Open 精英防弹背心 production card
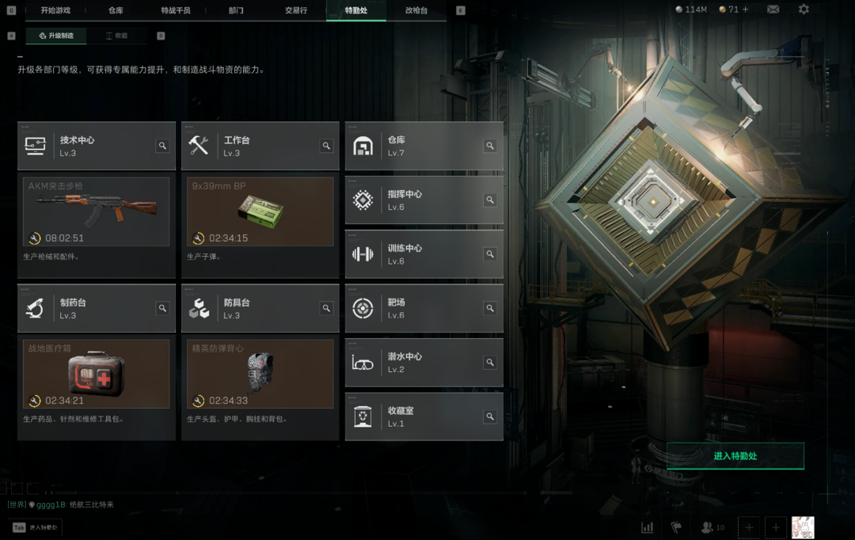The height and width of the screenshot is (540, 855). (x=260, y=374)
